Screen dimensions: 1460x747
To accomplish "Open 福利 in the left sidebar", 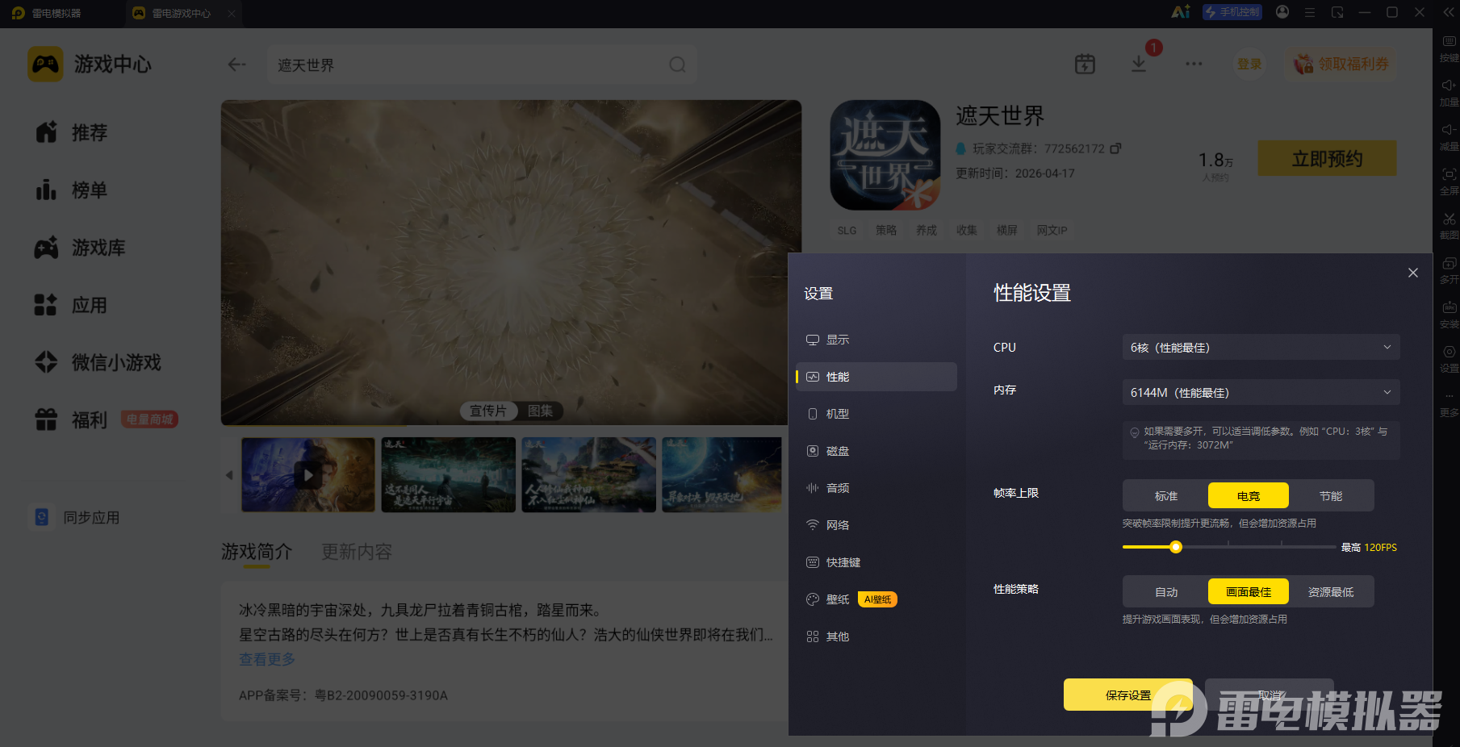I will [x=71, y=420].
